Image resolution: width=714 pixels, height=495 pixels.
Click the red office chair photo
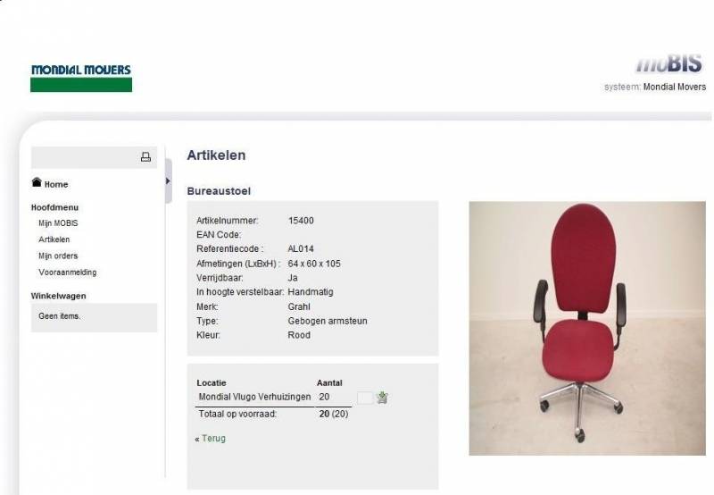(x=587, y=328)
